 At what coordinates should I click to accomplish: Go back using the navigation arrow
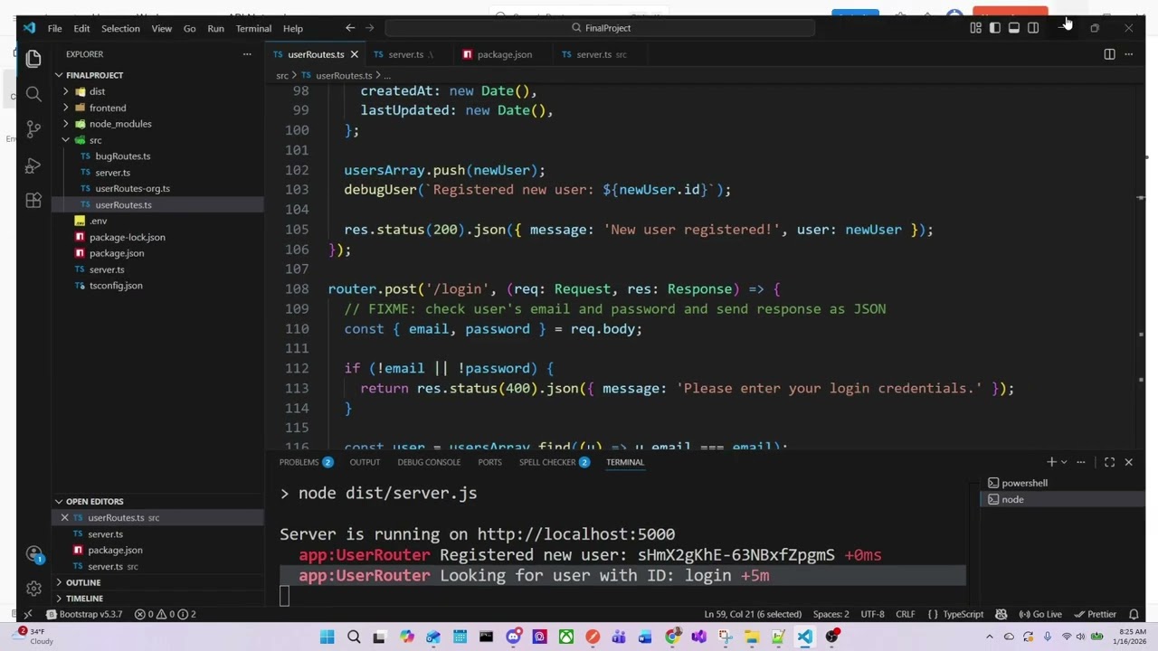tap(350, 28)
